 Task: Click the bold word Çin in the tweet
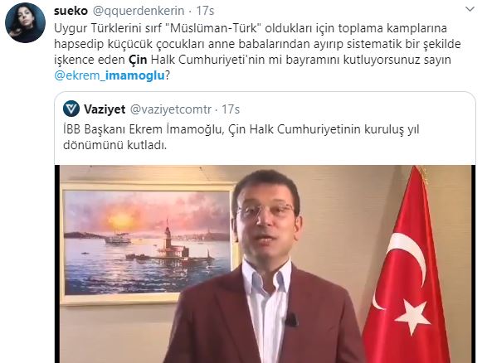pyautogui.click(x=138, y=60)
